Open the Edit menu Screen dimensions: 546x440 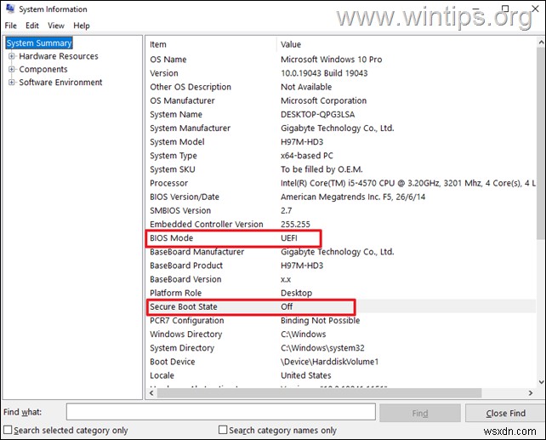[32, 26]
